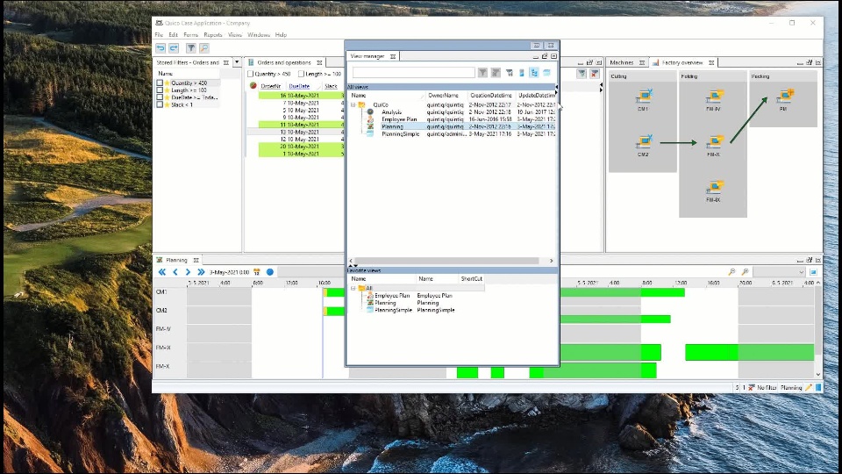Select the Analysis view in All views tree
The width and height of the screenshot is (842, 474).
tap(391, 112)
